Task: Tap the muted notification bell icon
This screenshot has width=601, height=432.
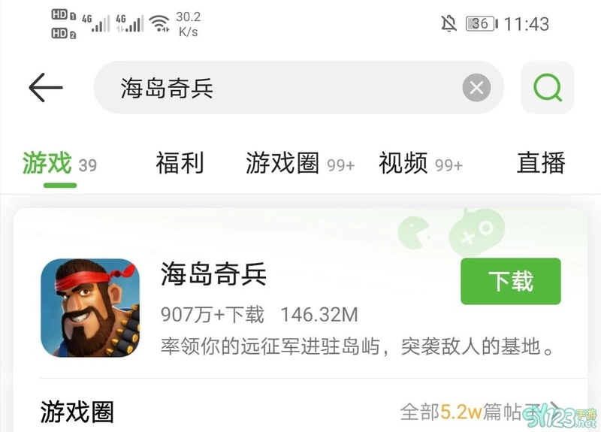Action: point(448,24)
